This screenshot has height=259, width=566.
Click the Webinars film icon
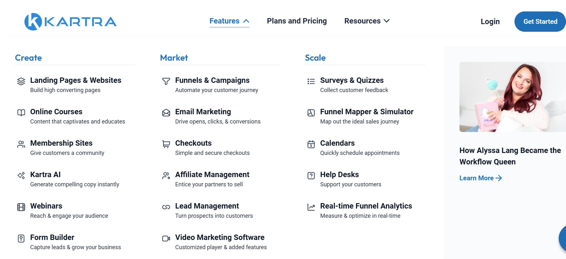point(21,207)
